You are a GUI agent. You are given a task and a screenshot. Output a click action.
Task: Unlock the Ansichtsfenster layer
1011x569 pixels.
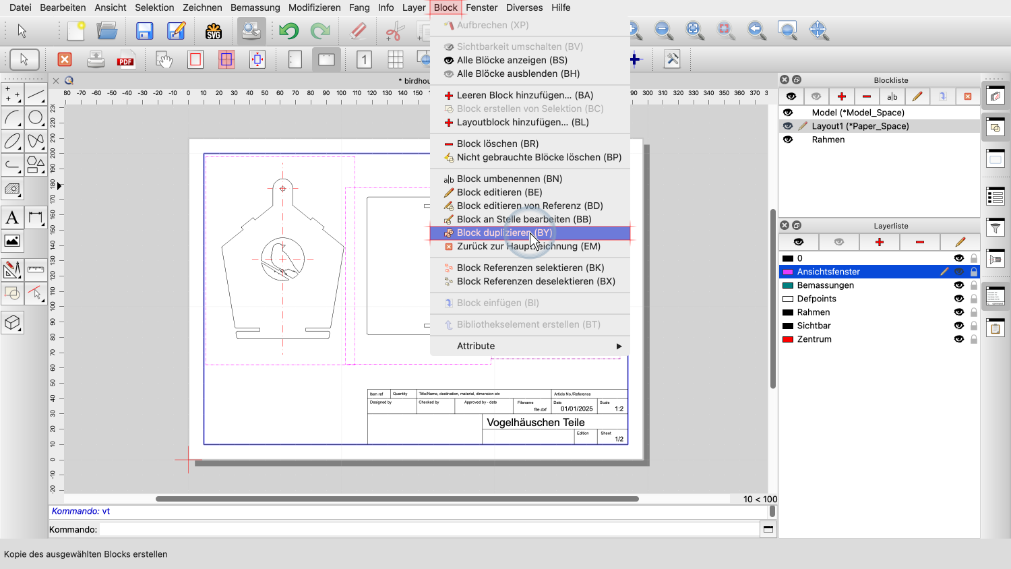pos(973,271)
